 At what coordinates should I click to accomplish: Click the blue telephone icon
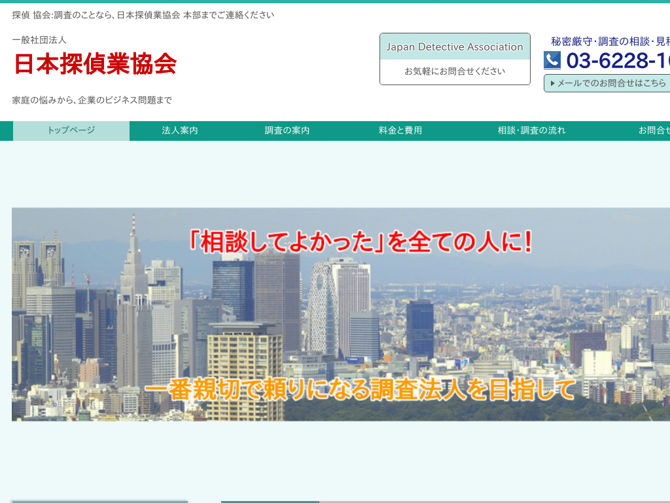552,60
